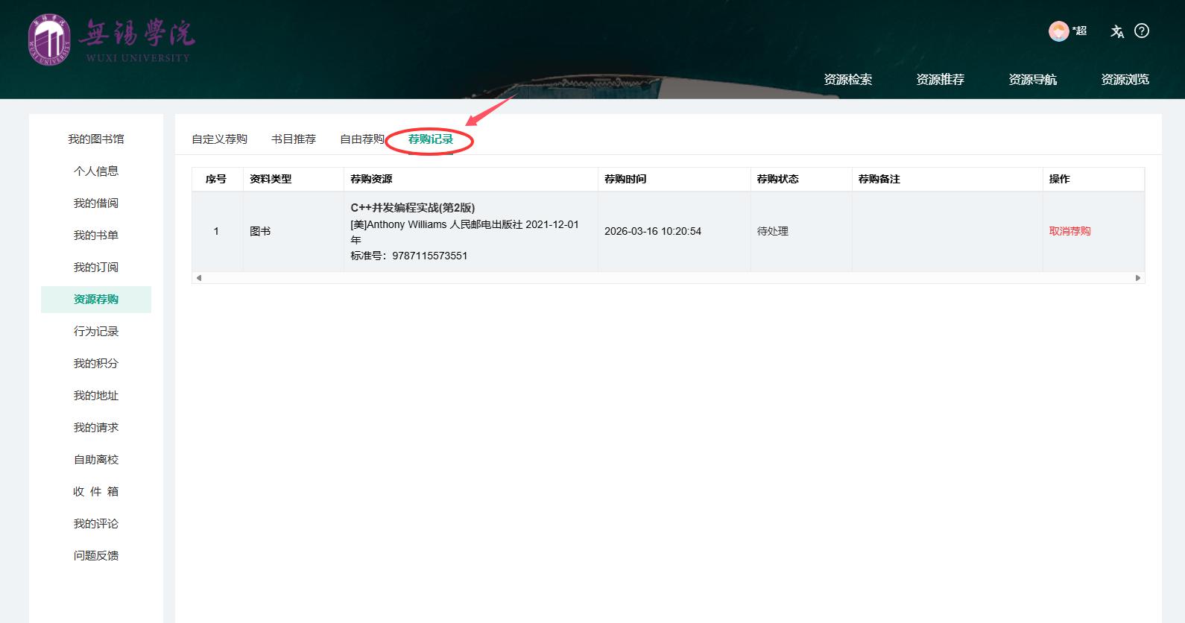The height and width of the screenshot is (623, 1185).
Task: Click 取消荐购 to cancel the recommendation
Action: [1069, 231]
